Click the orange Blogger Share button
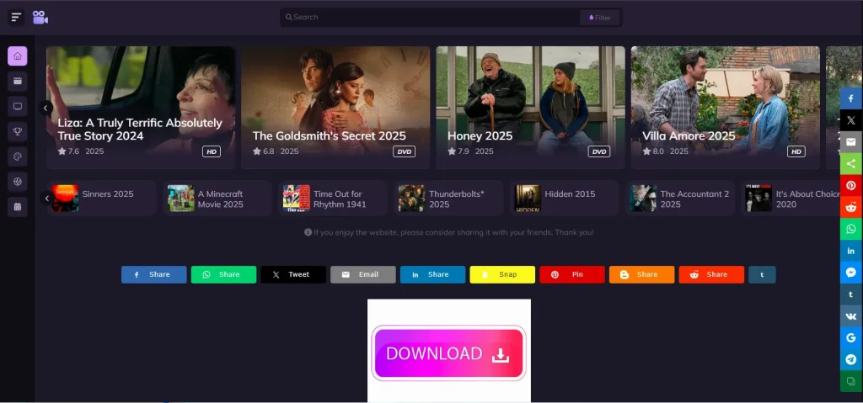 [x=641, y=274]
